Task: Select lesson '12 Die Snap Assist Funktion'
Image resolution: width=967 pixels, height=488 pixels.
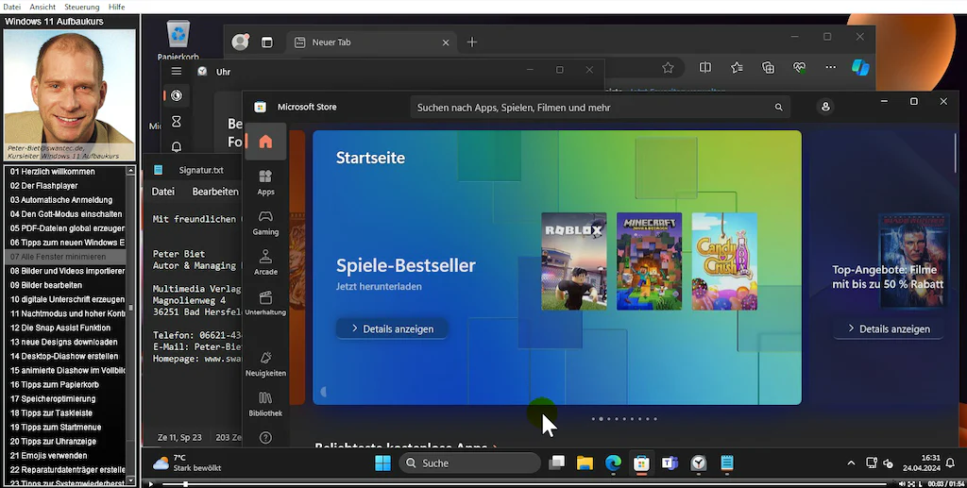Action: tap(66, 328)
